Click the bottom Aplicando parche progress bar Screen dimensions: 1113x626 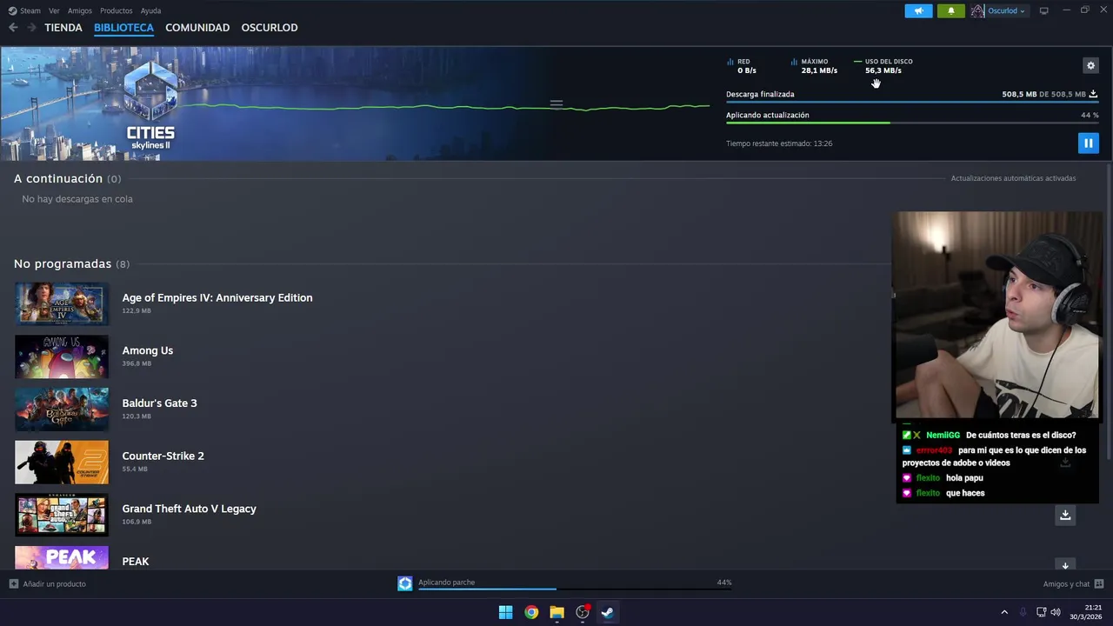click(575, 589)
